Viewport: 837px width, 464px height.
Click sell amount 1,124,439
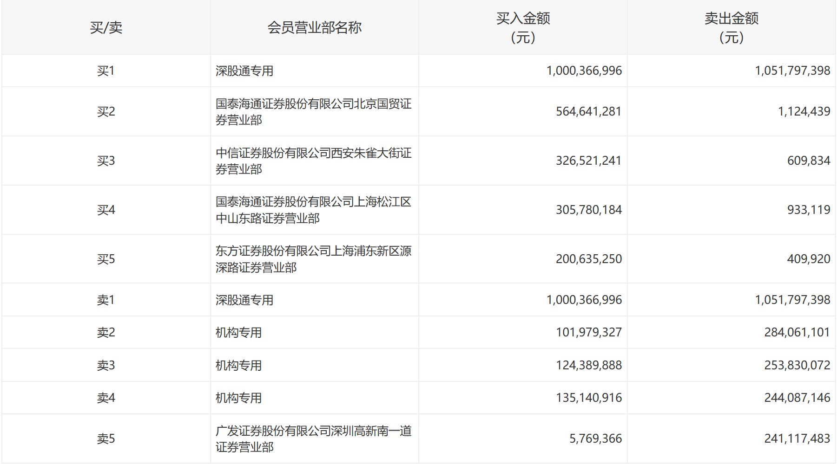pos(804,111)
